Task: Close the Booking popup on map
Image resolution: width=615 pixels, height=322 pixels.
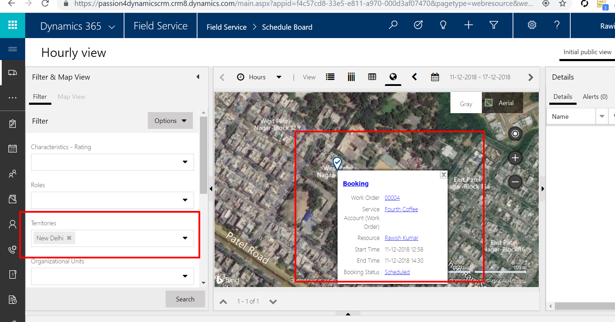Action: (x=443, y=175)
